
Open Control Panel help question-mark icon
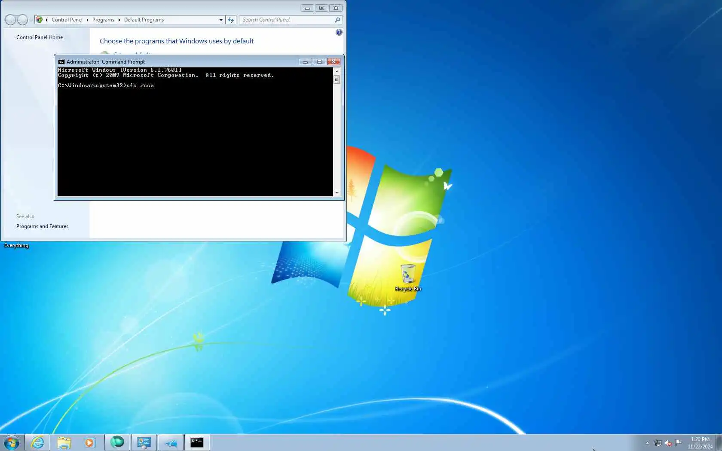(339, 32)
